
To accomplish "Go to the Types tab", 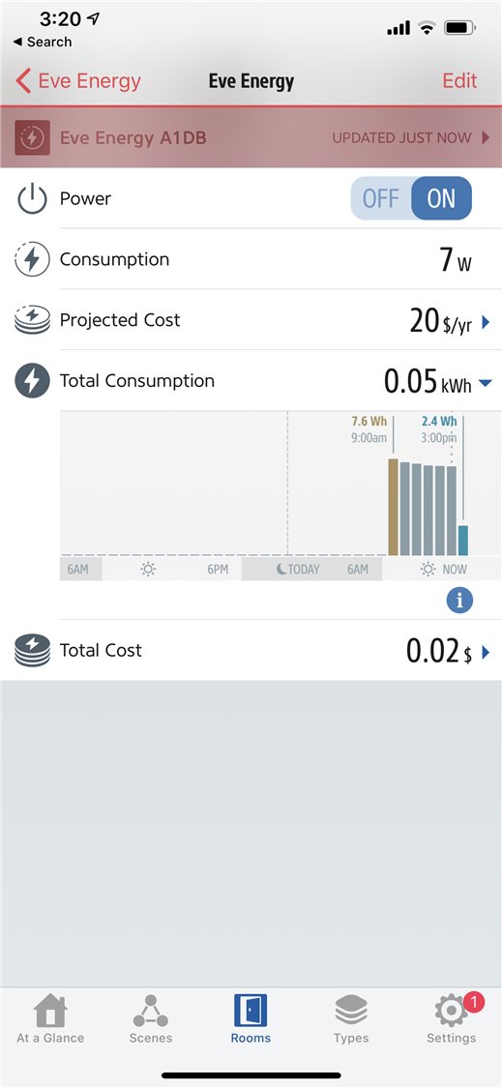I will coord(351,1018).
